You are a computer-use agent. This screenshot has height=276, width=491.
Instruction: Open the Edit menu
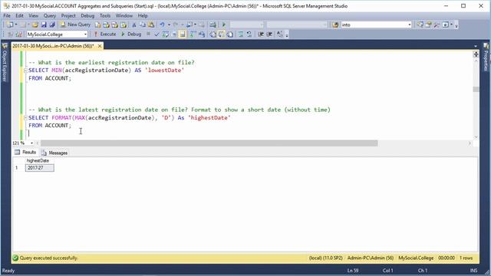coord(19,15)
